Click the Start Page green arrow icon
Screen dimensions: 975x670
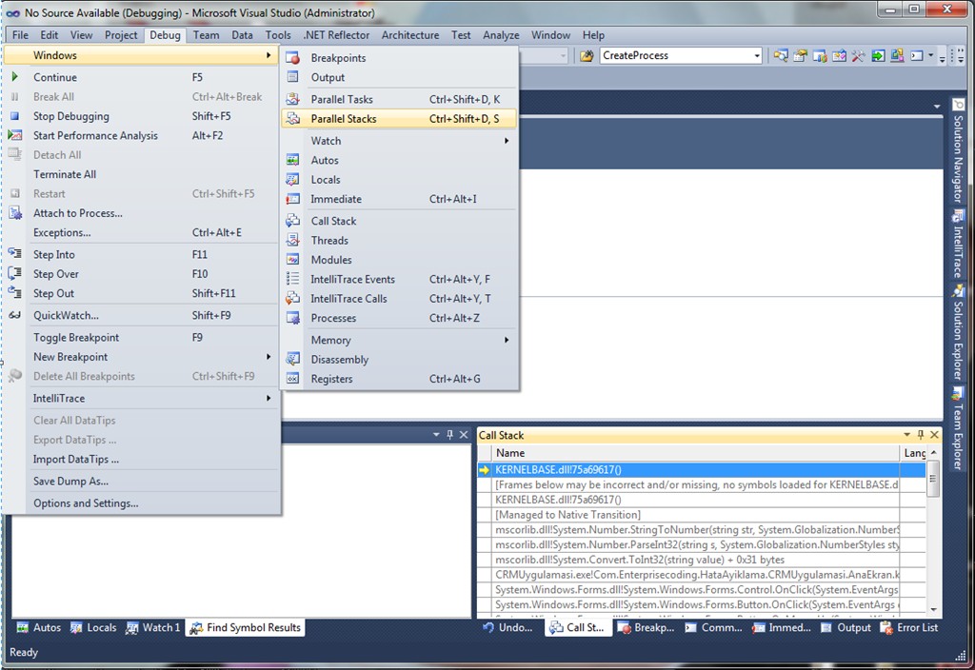click(877, 56)
